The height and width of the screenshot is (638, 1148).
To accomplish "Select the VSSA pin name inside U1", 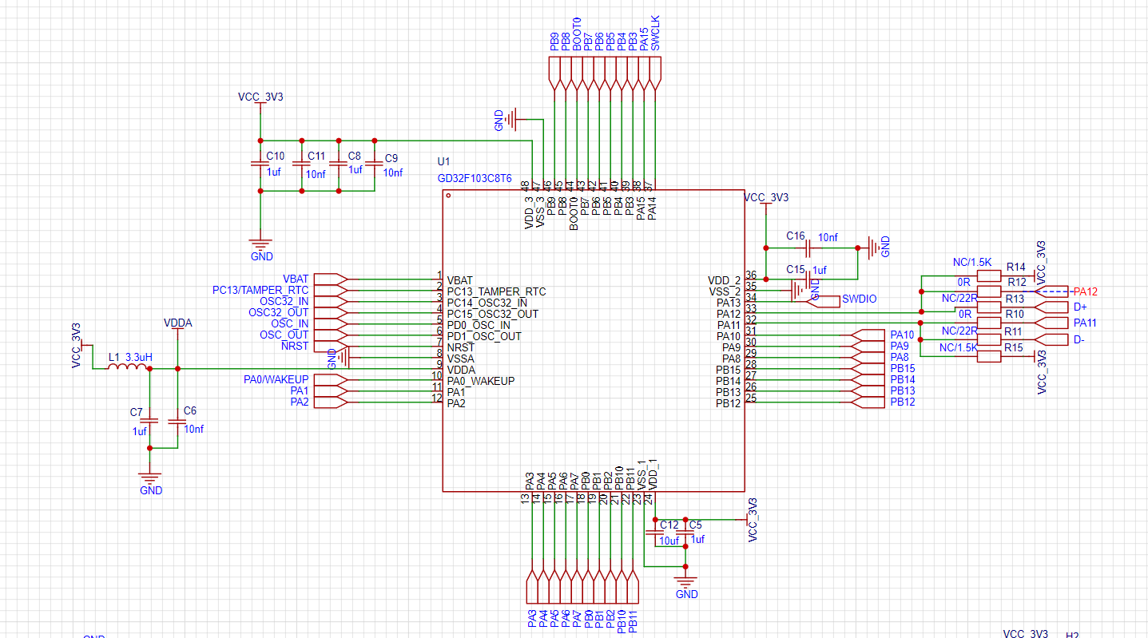I will click(x=461, y=359).
